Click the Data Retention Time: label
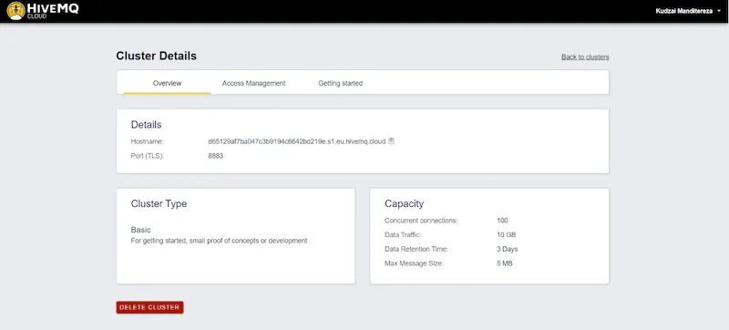This screenshot has height=330, width=729. (416, 249)
